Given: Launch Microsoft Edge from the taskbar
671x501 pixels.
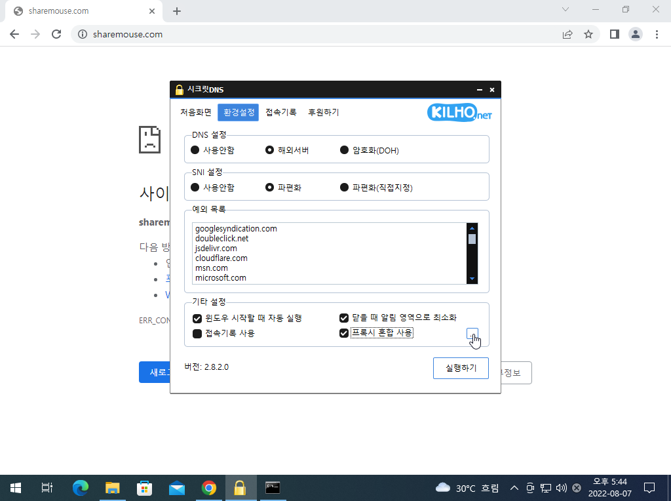Looking at the screenshot, I should [x=81, y=488].
